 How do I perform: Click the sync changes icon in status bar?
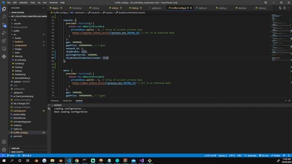pos(19,155)
